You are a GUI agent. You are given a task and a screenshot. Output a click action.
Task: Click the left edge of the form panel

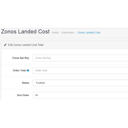coord(1,74)
